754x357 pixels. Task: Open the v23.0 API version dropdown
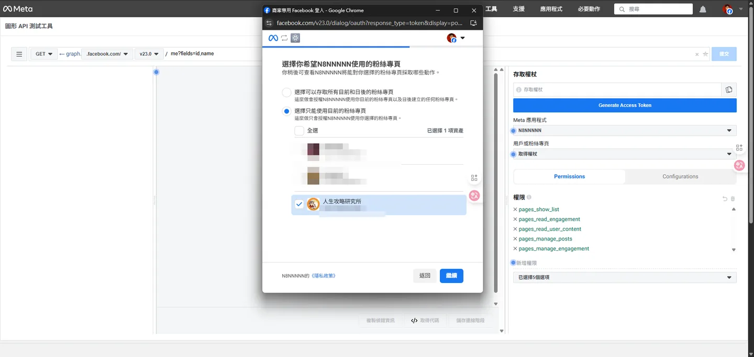pyautogui.click(x=149, y=54)
